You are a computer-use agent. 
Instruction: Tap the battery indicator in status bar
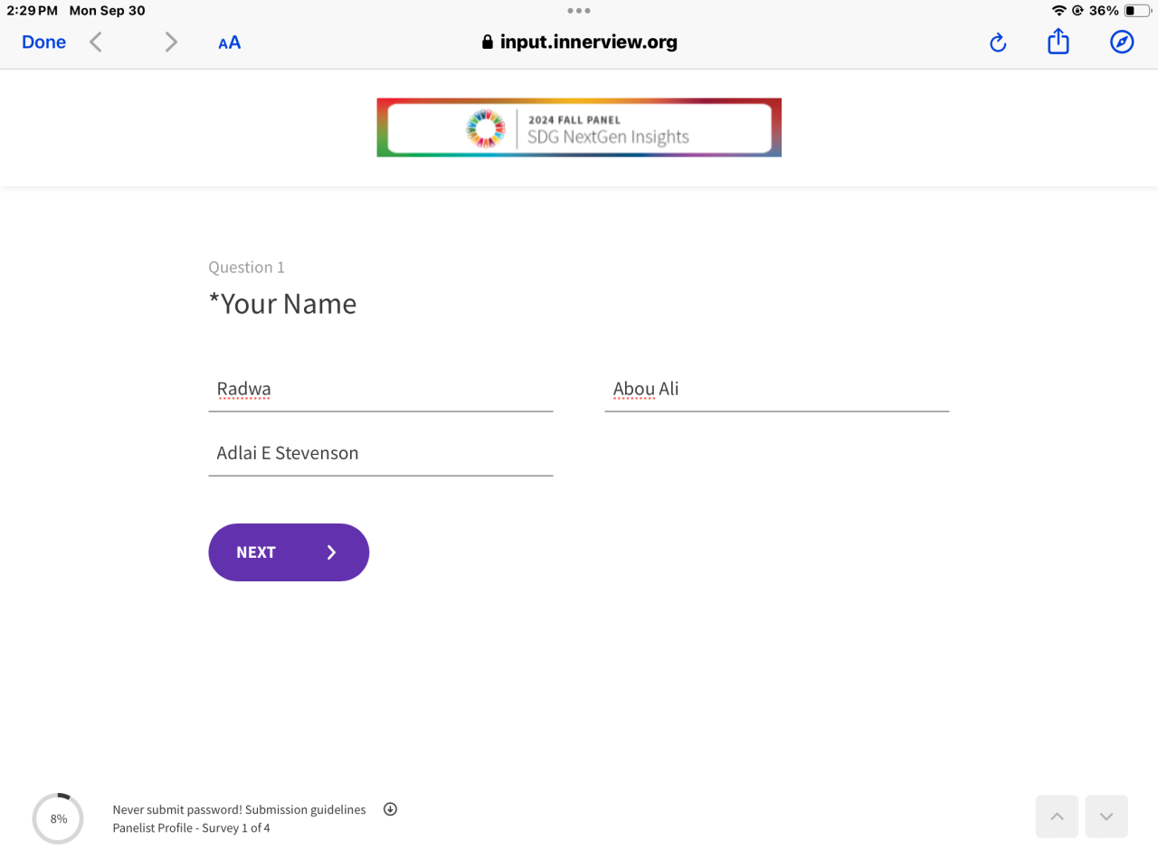pyautogui.click(x=1137, y=11)
